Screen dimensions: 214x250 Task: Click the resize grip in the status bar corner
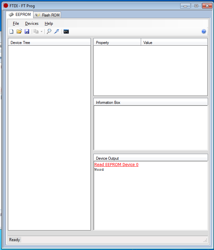pos(205,240)
